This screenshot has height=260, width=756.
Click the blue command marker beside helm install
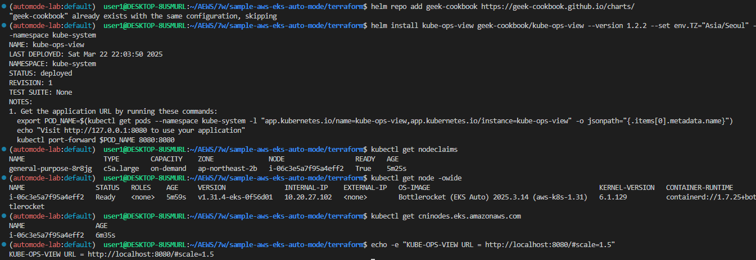click(x=4, y=26)
